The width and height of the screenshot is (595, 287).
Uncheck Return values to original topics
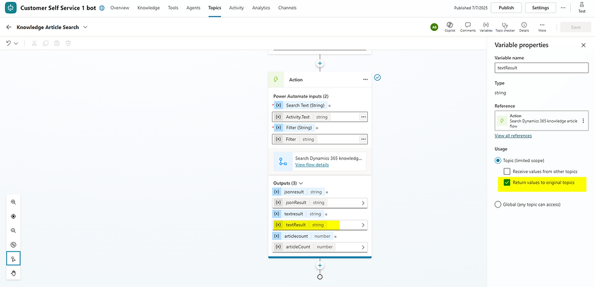pos(506,183)
